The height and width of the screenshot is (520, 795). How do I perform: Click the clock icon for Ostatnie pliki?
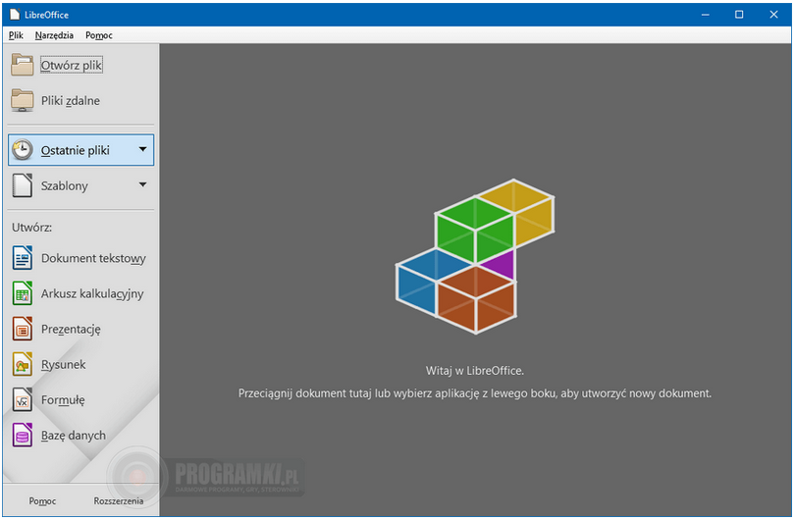(x=23, y=150)
